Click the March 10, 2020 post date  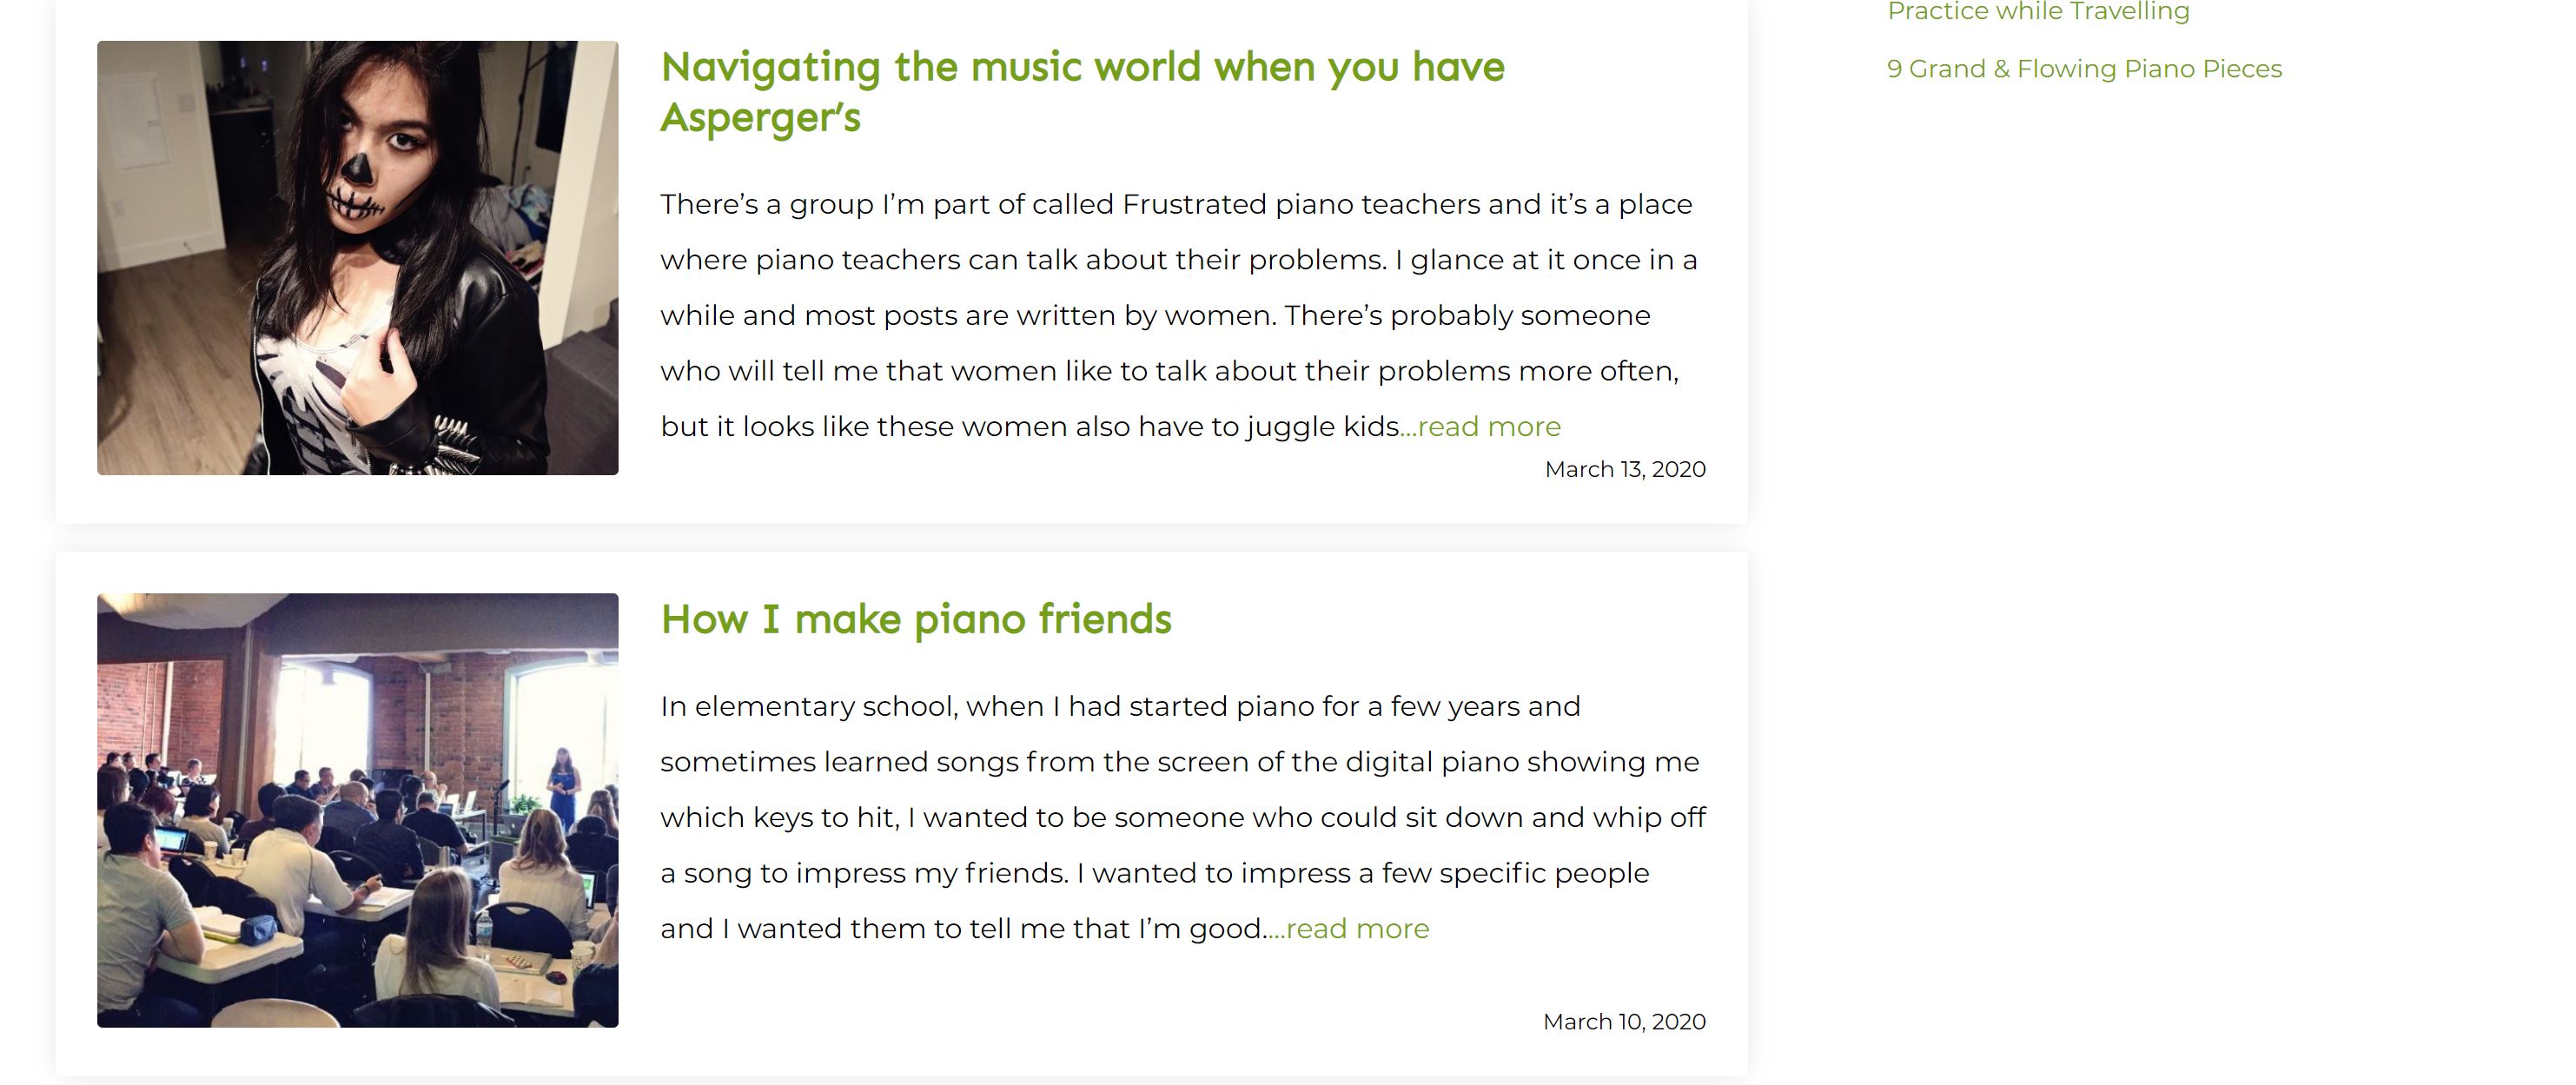[x=1623, y=1022]
